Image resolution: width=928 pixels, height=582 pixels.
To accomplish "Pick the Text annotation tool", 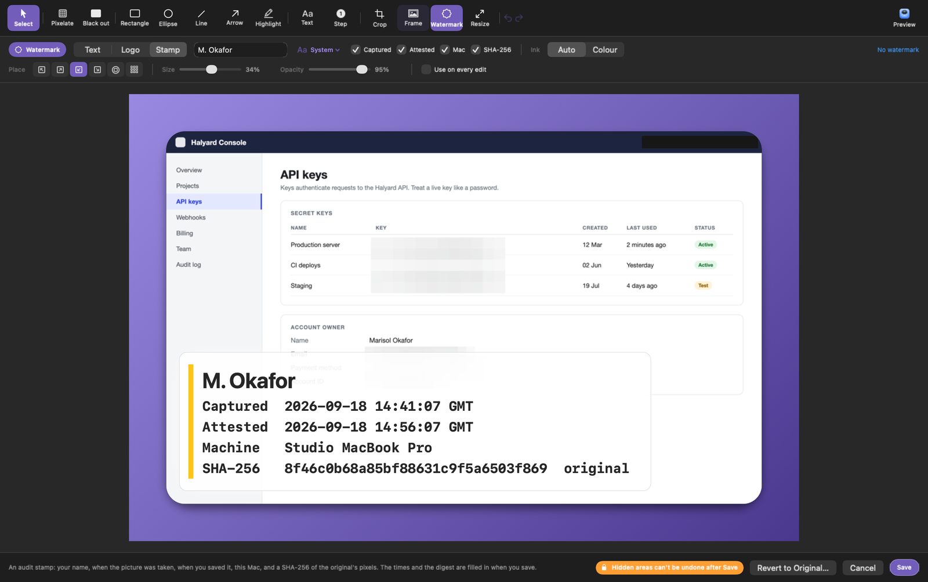I will 307,17.
